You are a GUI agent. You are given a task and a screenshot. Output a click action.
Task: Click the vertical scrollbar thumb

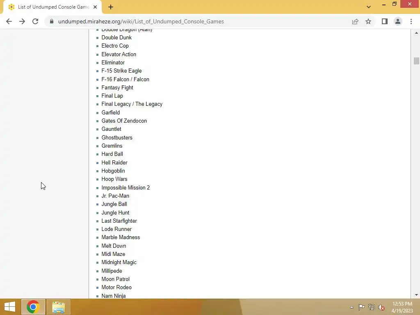416,61
